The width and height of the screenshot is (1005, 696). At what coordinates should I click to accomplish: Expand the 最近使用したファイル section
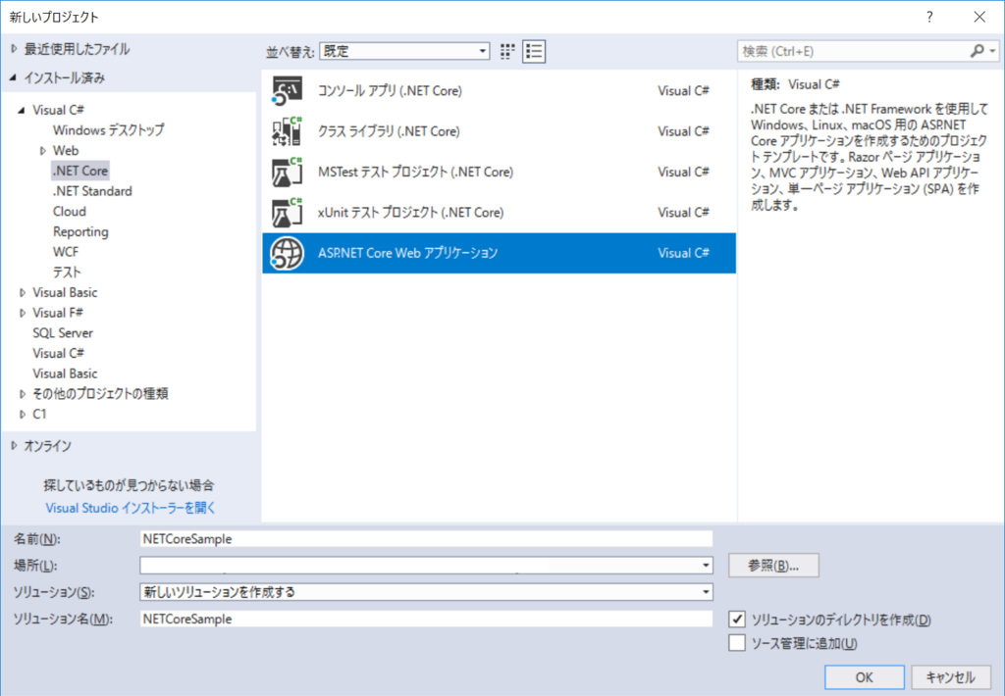click(14, 49)
